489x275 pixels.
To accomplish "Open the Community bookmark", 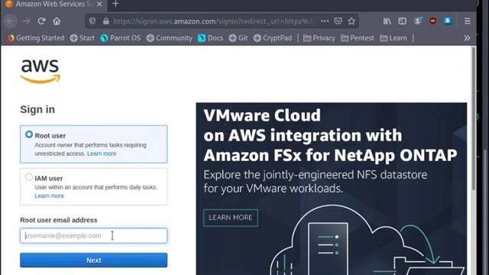I will 170,38.
